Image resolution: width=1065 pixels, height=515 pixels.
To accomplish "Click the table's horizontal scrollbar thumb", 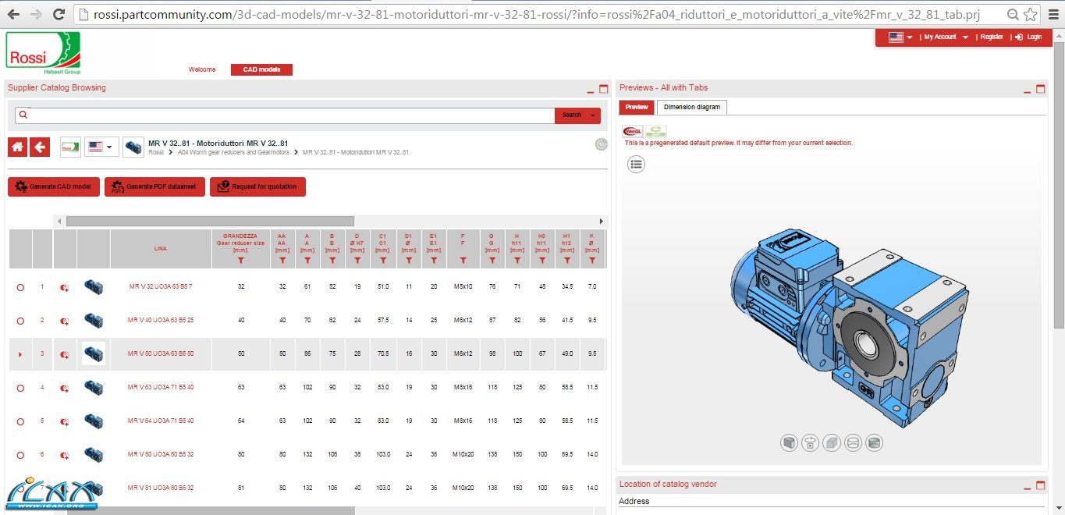I will 209,222.
